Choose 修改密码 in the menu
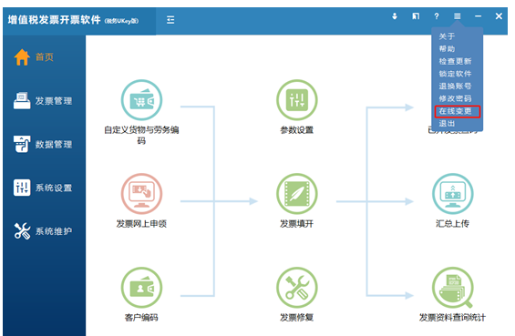 coord(455,98)
